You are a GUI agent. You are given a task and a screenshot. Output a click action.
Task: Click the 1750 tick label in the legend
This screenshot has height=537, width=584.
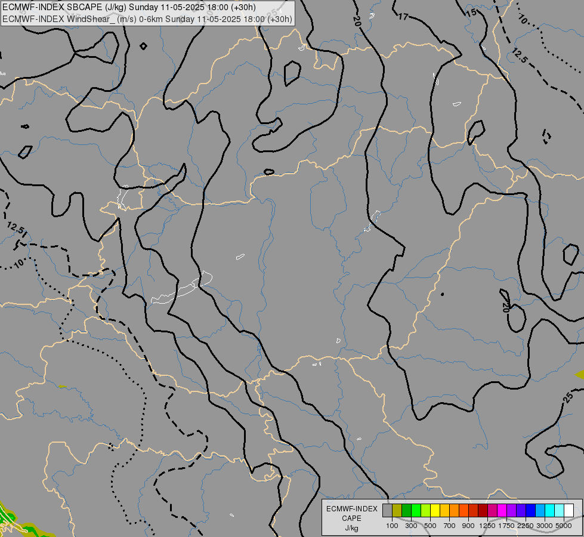pyautogui.click(x=506, y=526)
